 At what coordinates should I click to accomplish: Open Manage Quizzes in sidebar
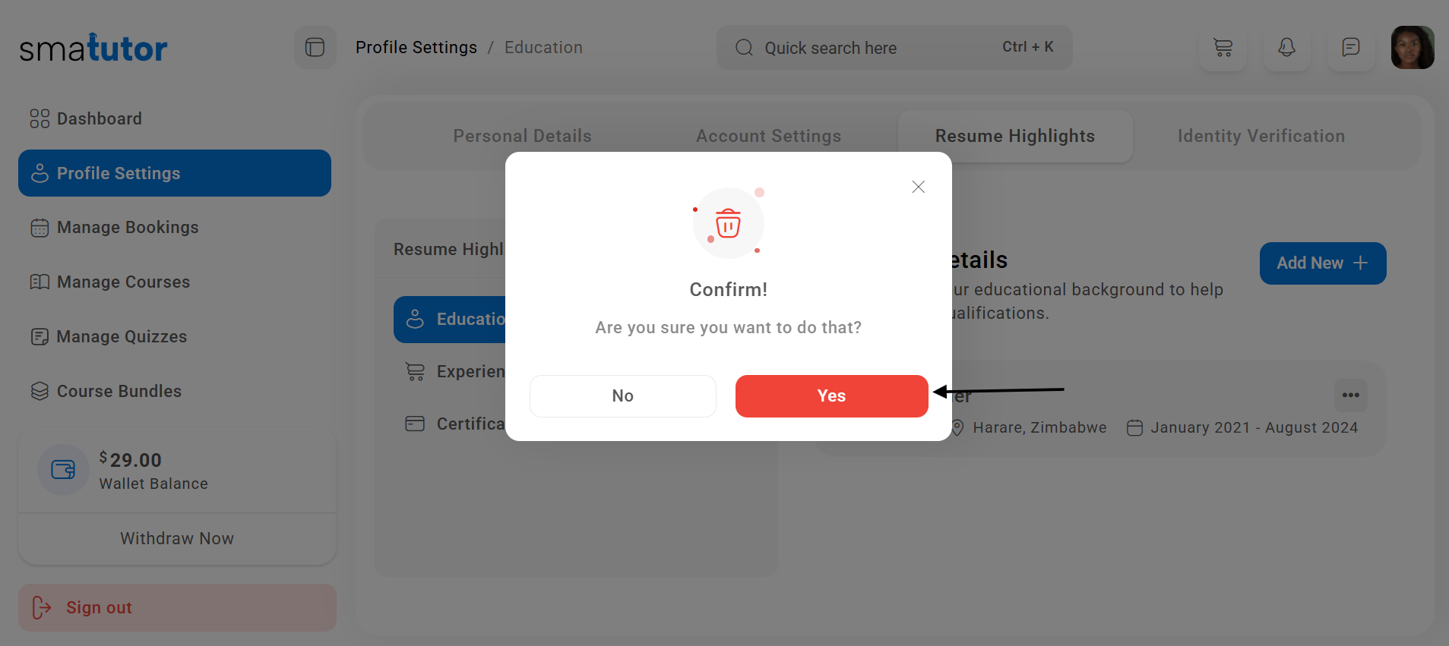tap(122, 337)
